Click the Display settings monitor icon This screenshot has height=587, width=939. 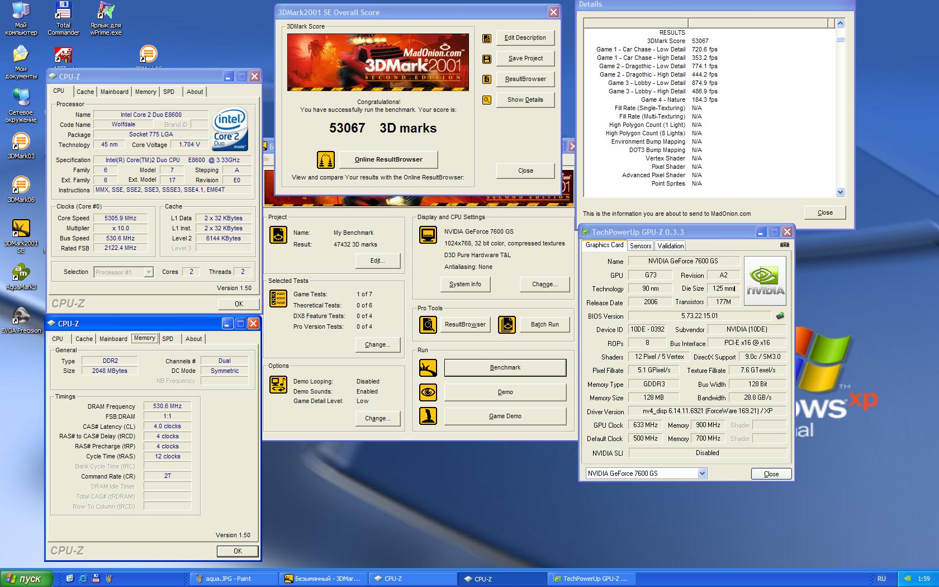(x=428, y=235)
